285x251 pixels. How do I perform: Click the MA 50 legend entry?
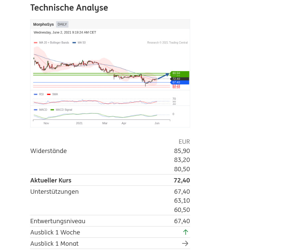click(81, 43)
